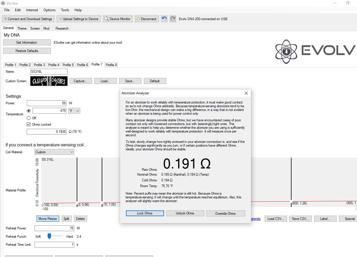Click Connect and Download Settings
357x257 pixels.
pyautogui.click(x=28, y=19)
